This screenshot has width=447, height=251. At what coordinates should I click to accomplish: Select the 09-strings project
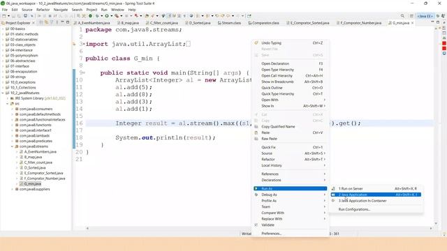[18, 77]
